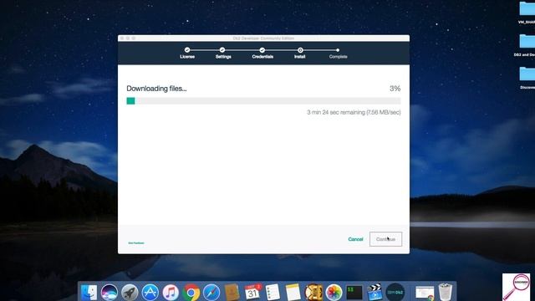535x301 pixels.
Task: Open Launchpad rocket icon in dock
Action: (x=130, y=292)
